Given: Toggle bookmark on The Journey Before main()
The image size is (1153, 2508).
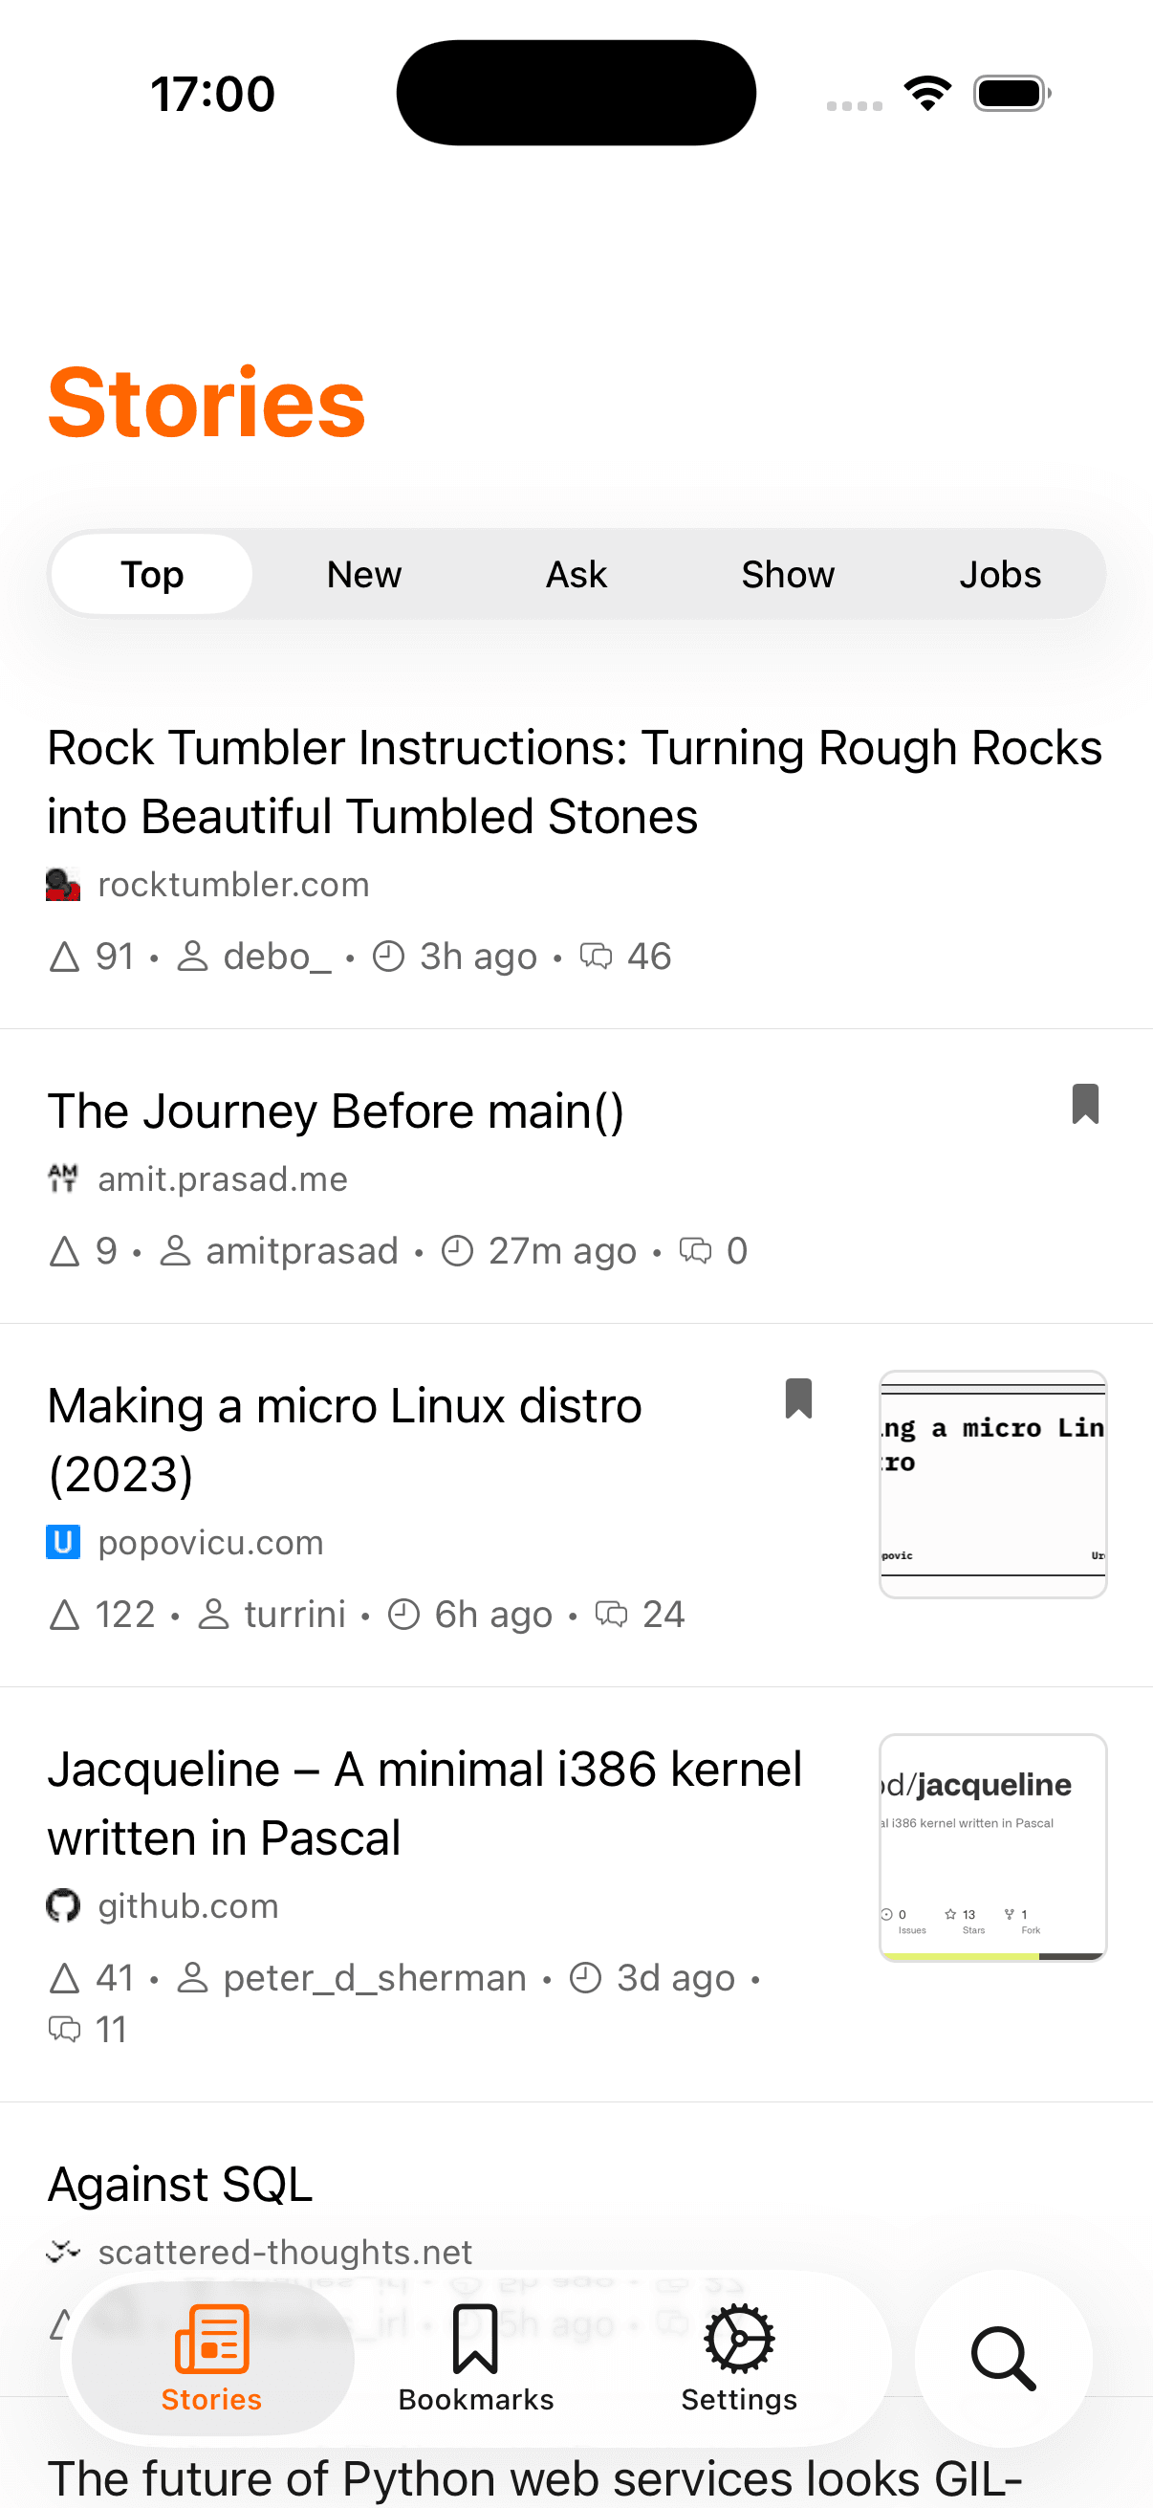Looking at the screenshot, I should pyautogui.click(x=1085, y=1104).
